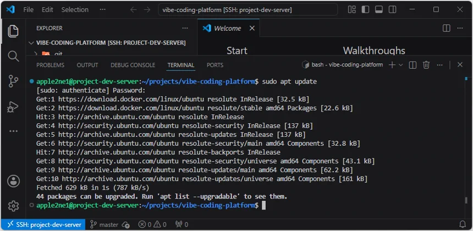The image size is (473, 231).
Task: Click the 'Fetched 629 kB in 1s' line
Action: (x=92, y=188)
